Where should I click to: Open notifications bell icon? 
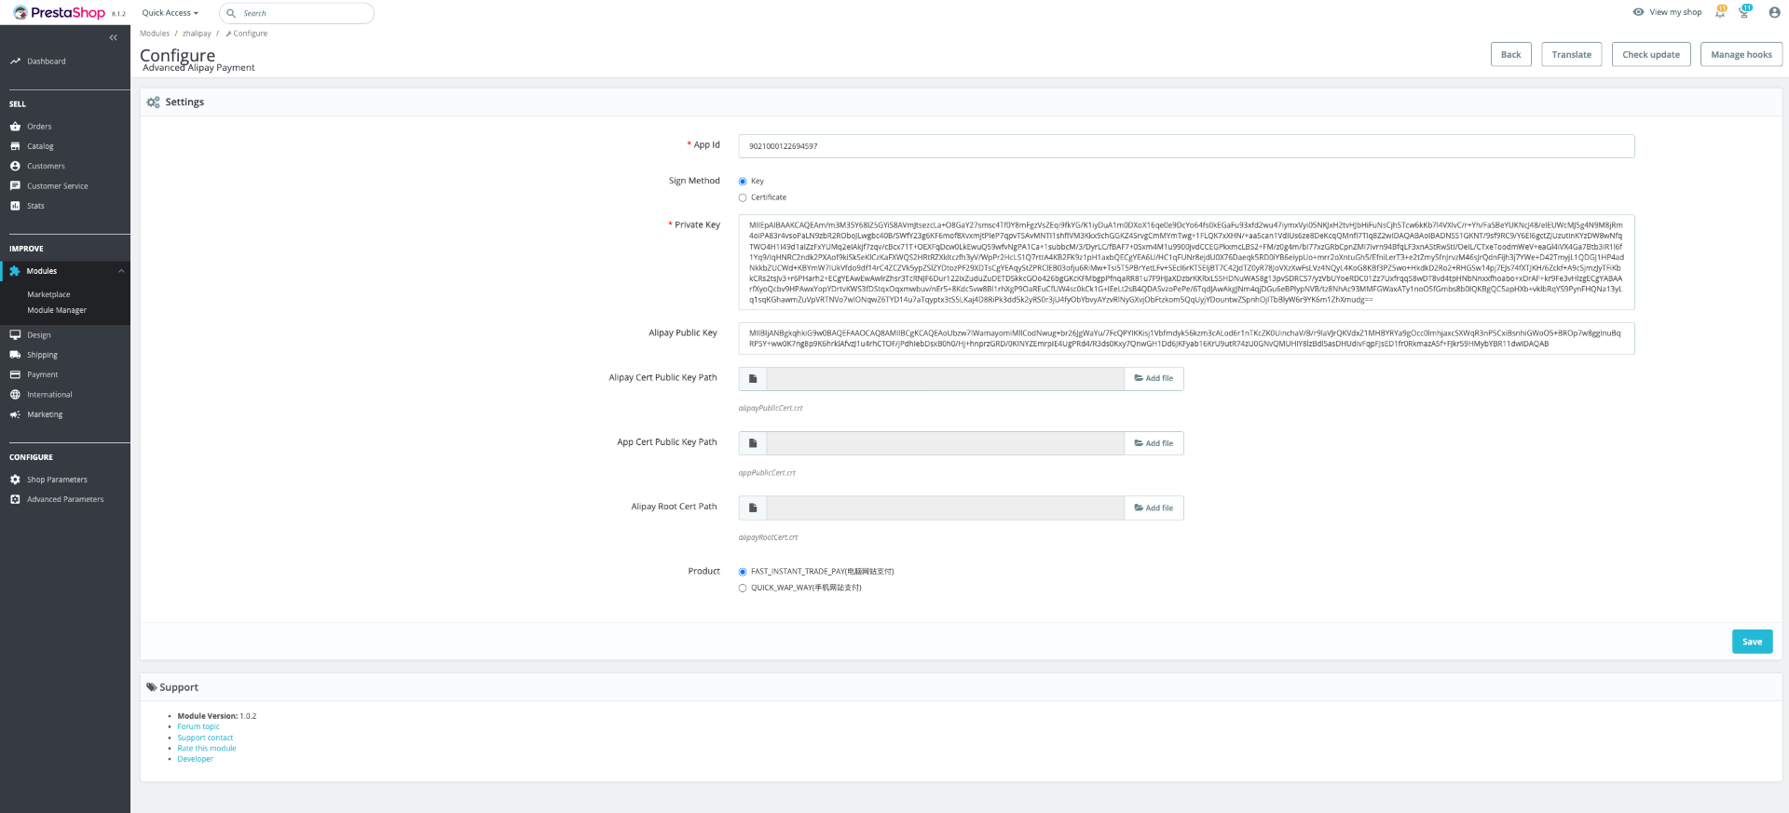(x=1720, y=12)
